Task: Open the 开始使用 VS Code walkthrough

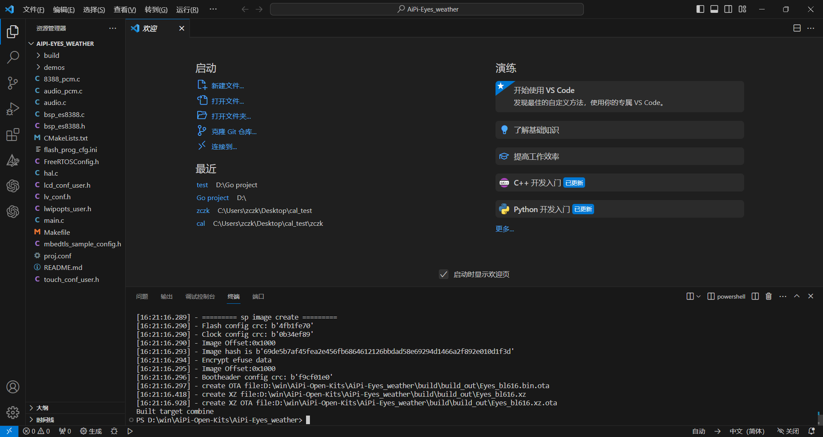Action: point(620,96)
